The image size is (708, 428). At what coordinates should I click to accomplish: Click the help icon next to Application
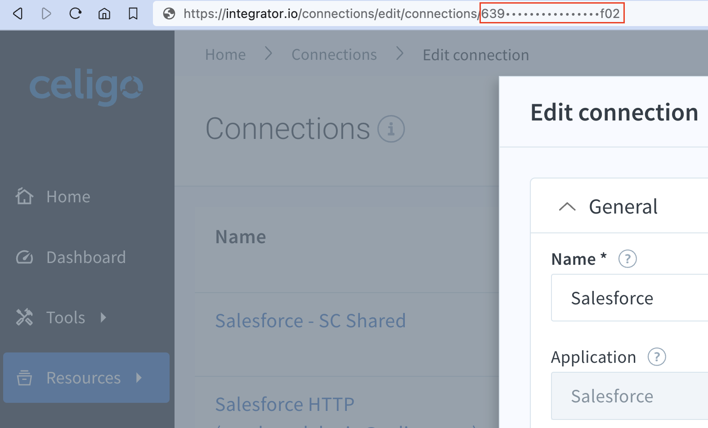[657, 357]
